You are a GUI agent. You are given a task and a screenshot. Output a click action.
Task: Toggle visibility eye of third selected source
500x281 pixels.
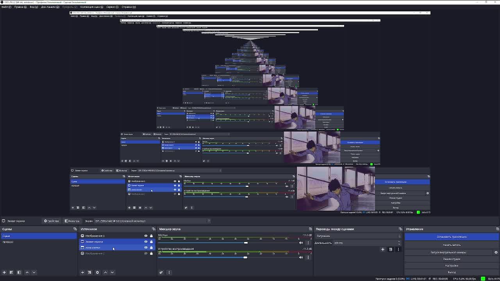(146, 247)
